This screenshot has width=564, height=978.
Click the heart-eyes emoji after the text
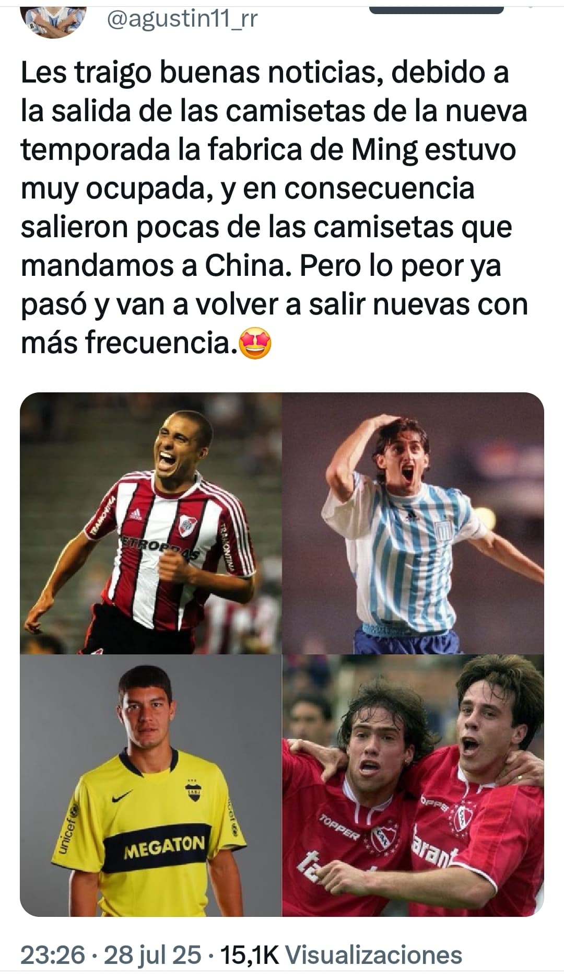pyautogui.click(x=254, y=345)
